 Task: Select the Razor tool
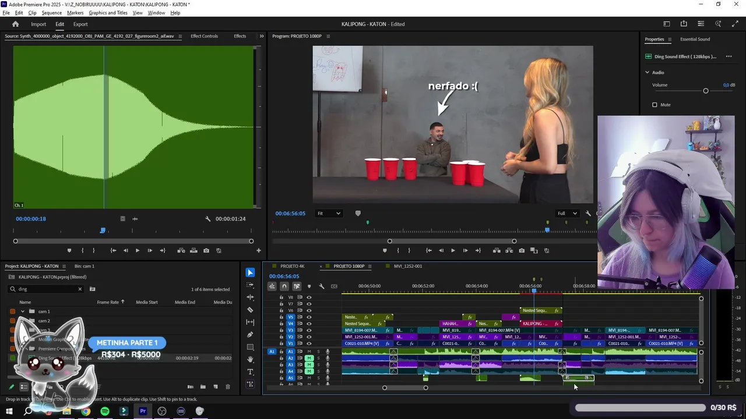(250, 310)
